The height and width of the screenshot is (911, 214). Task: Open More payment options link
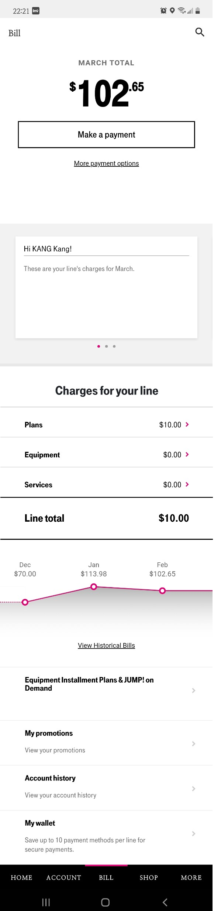(x=107, y=164)
